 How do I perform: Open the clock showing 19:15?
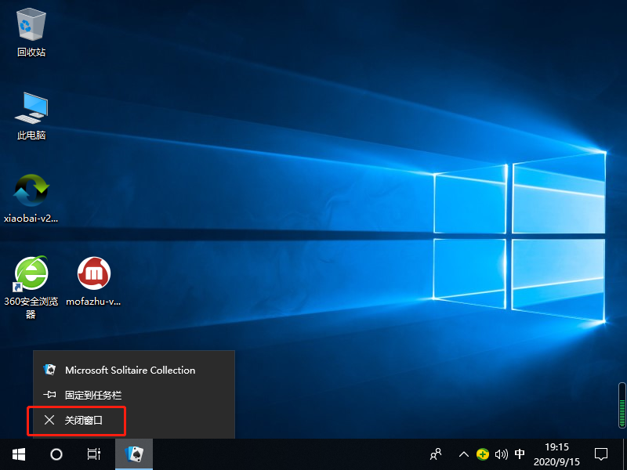(x=558, y=454)
